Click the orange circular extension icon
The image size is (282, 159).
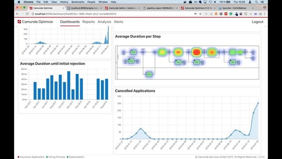coord(216,14)
